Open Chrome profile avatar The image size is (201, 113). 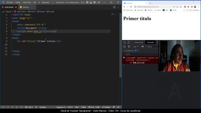[x=195, y=7]
